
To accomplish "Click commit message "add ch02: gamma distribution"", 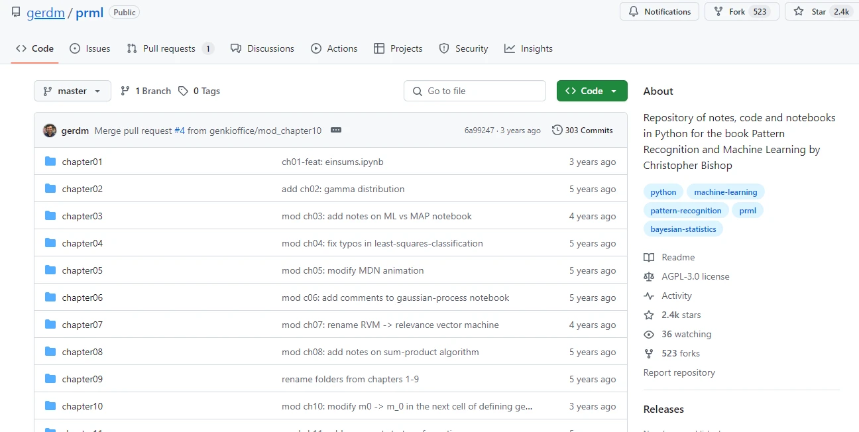I will click(343, 189).
